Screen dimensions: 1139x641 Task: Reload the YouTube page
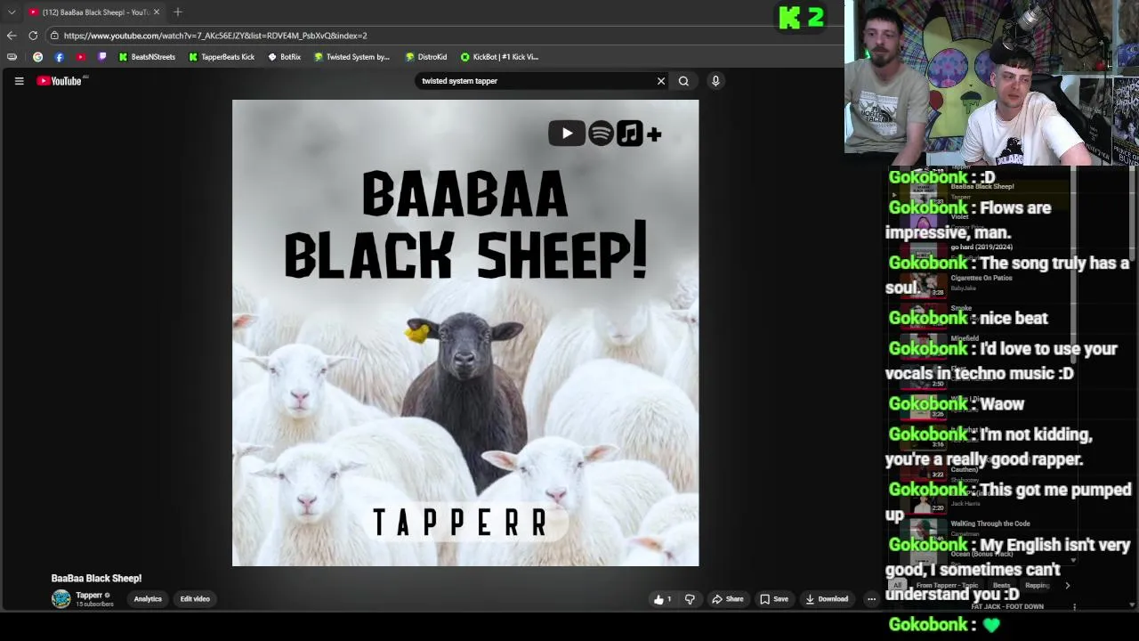[x=33, y=36]
